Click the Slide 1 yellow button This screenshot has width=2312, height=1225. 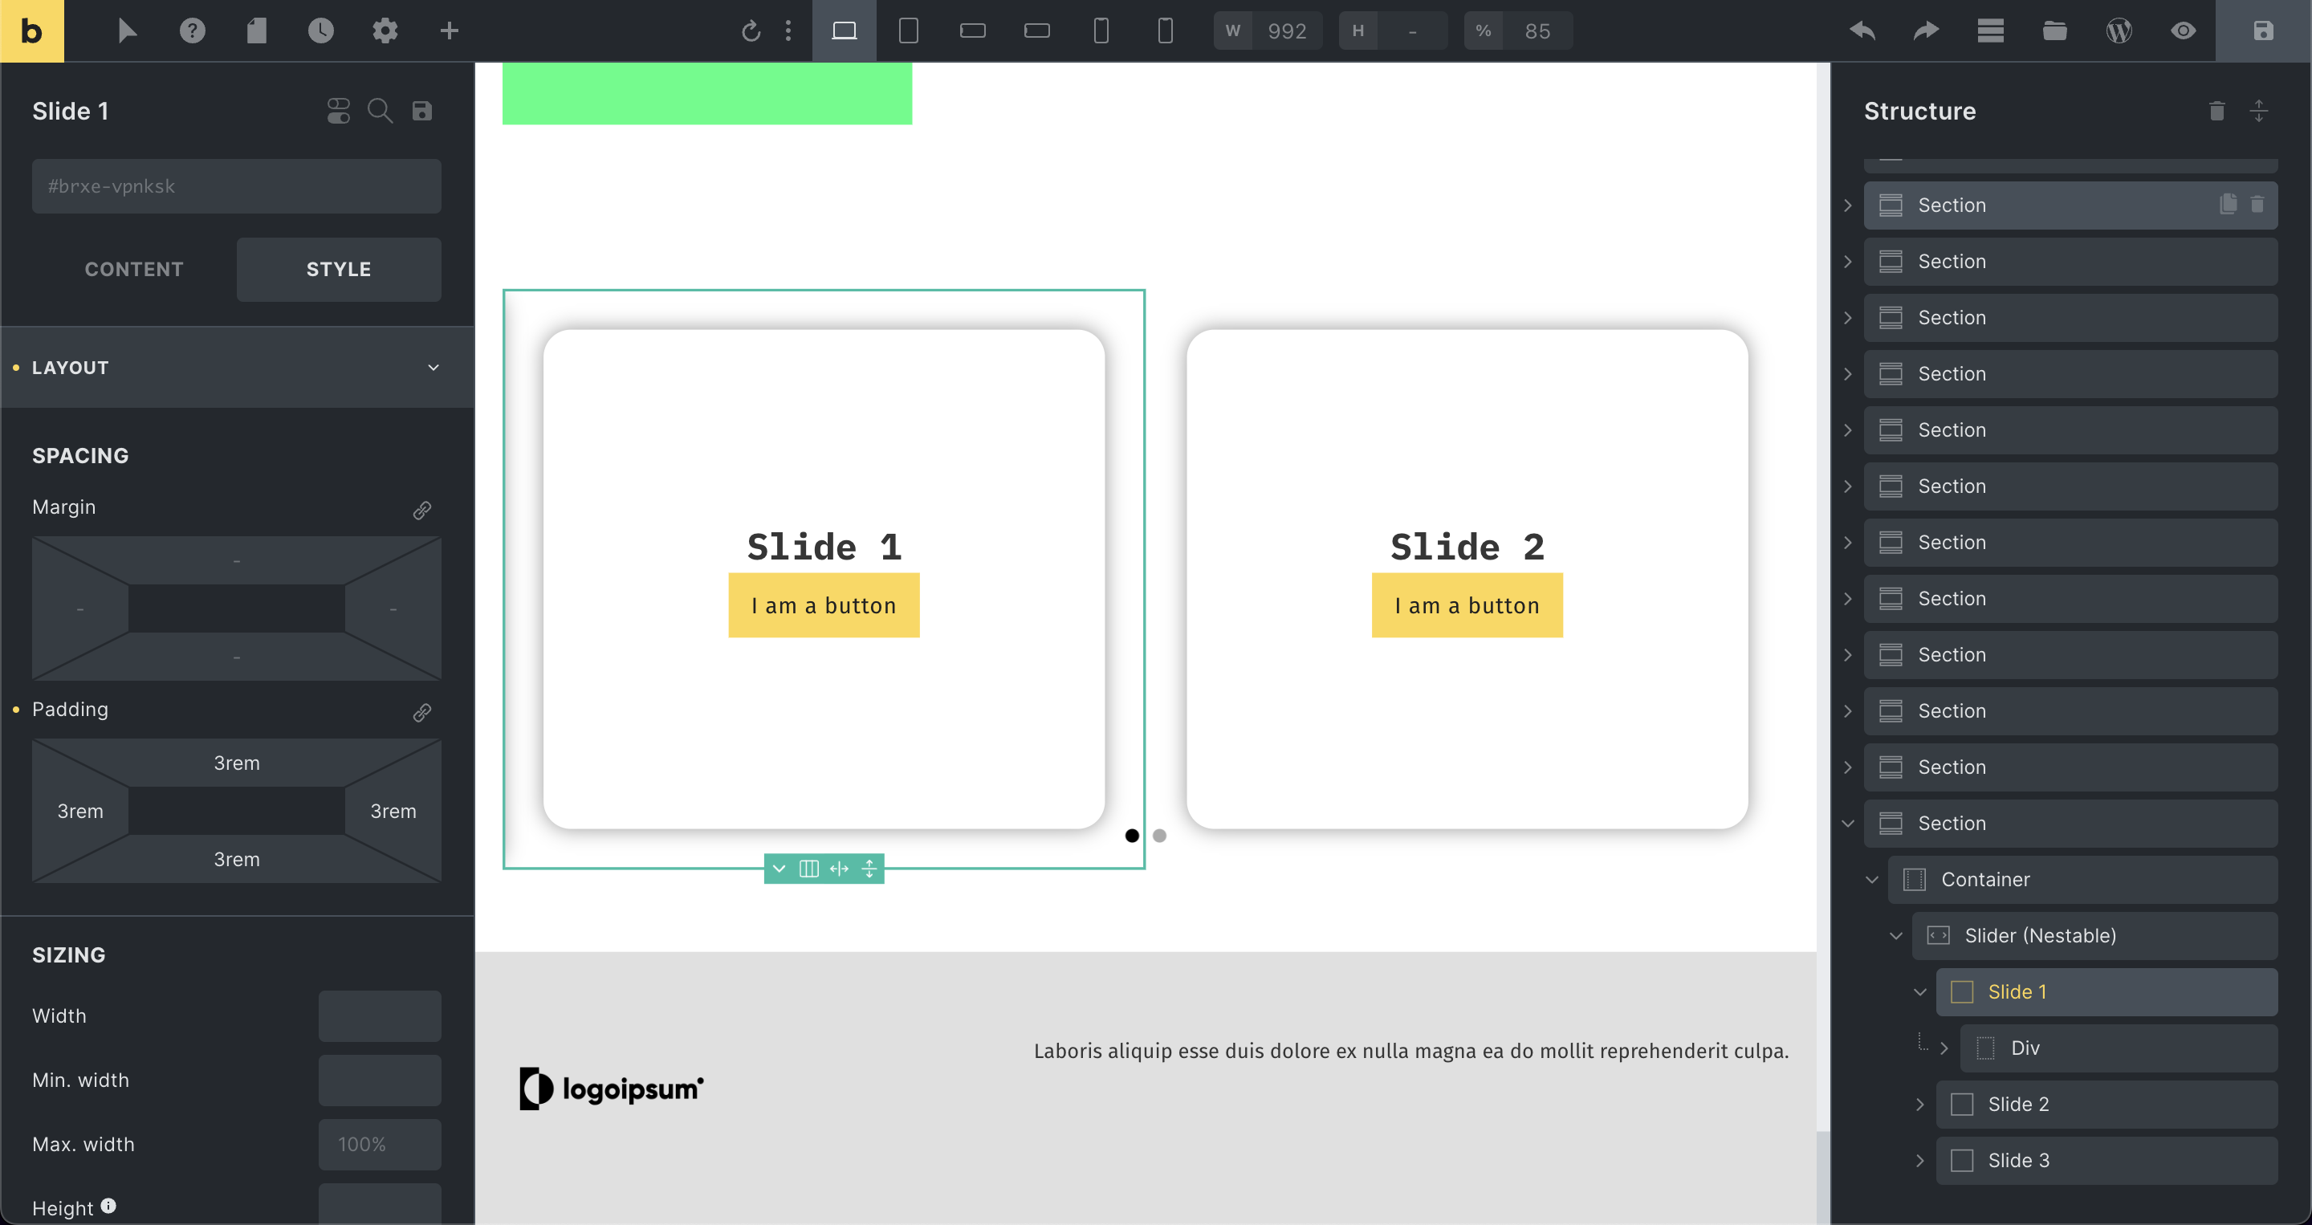[x=823, y=606]
